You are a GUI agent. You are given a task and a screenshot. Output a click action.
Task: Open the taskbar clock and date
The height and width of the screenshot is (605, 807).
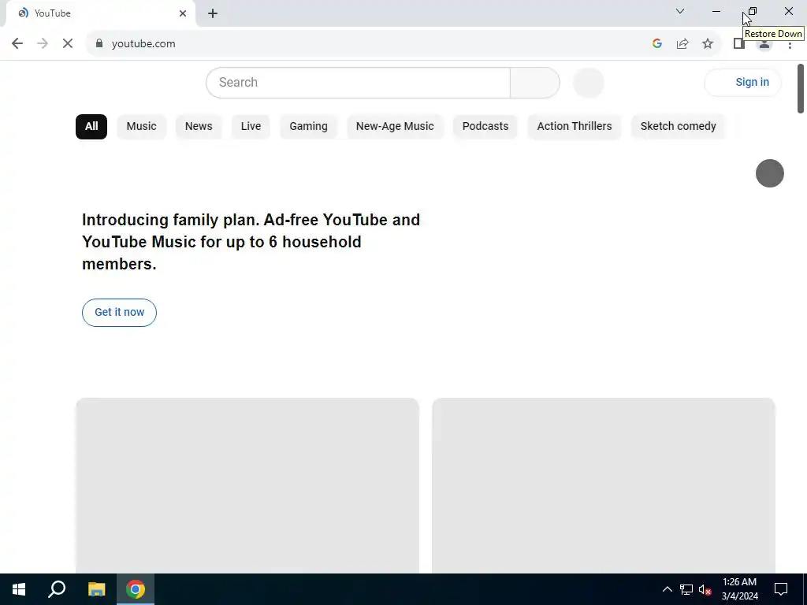tap(739, 589)
